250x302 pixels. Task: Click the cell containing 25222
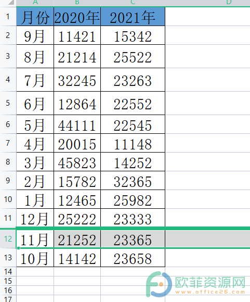click(x=77, y=218)
